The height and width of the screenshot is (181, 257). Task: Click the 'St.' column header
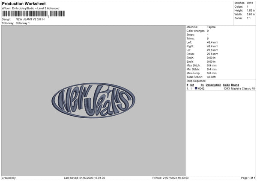(202, 85)
